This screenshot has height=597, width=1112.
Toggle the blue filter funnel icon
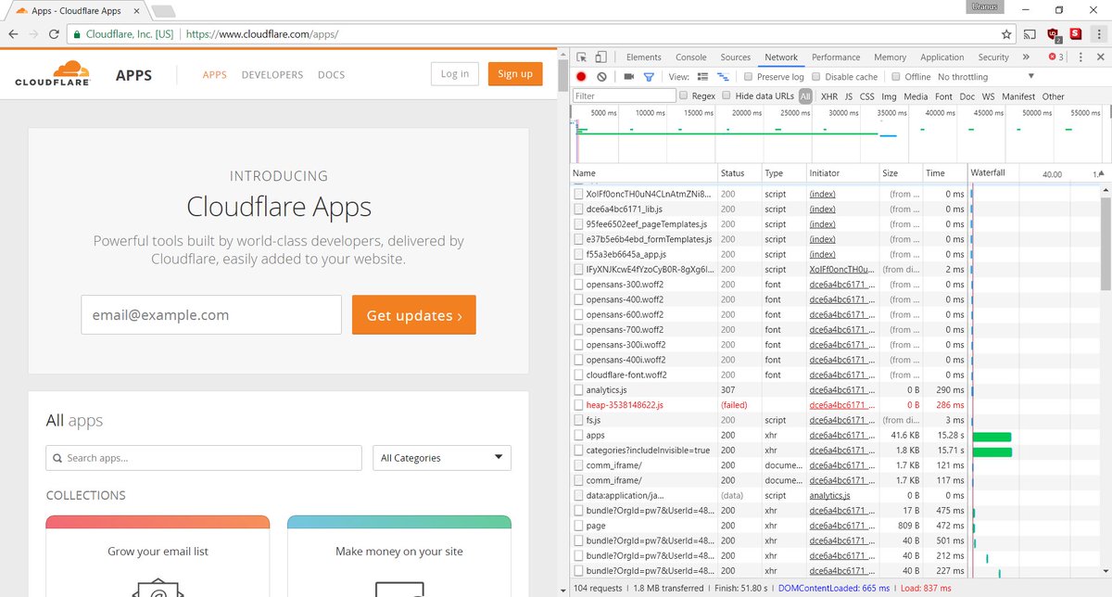tap(649, 77)
